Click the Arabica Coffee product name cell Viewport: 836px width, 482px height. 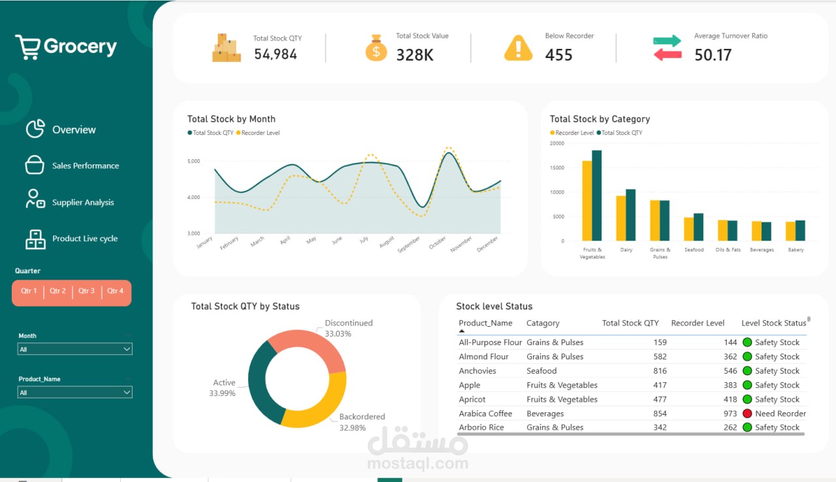click(485, 414)
